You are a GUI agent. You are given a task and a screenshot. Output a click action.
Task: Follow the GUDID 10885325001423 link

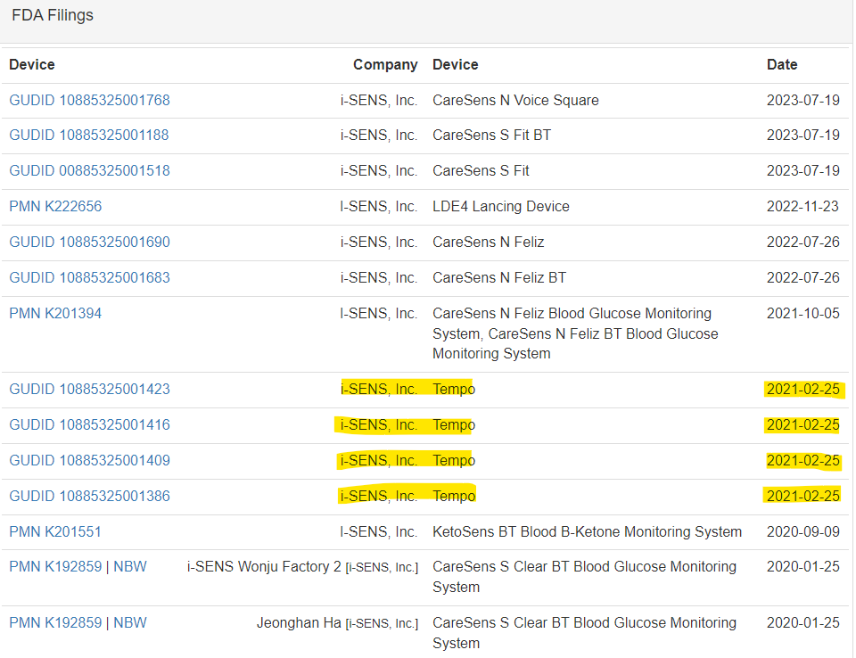(x=89, y=390)
